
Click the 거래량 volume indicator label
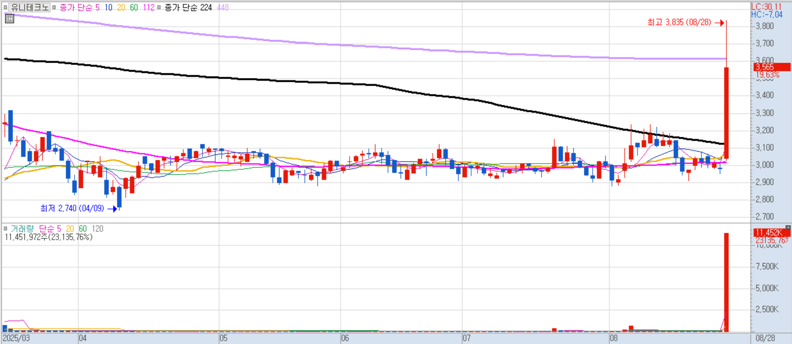pos(22,228)
